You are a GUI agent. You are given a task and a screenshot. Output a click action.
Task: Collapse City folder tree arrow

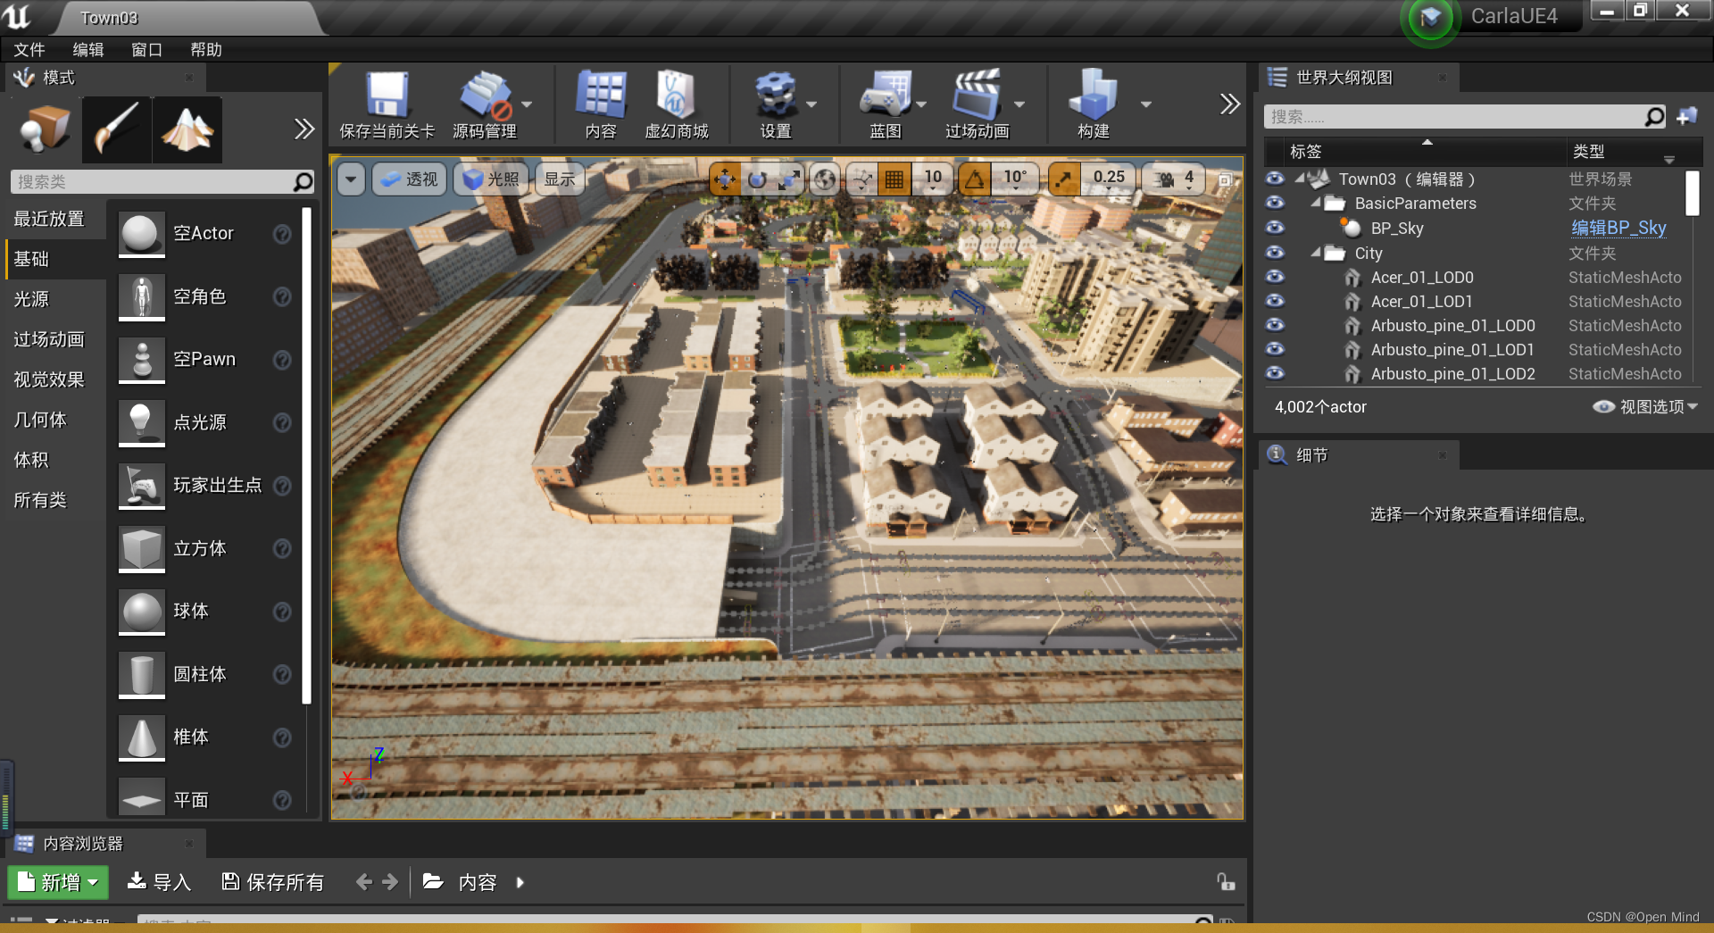click(1316, 253)
